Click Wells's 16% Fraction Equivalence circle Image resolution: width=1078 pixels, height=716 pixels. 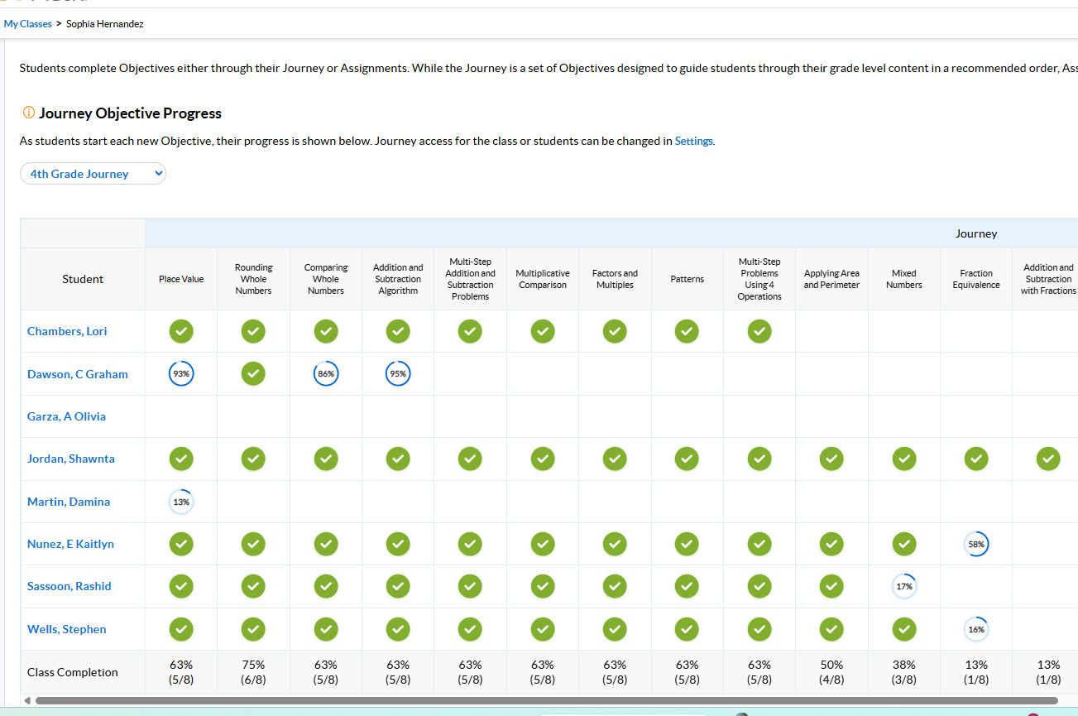coord(976,629)
